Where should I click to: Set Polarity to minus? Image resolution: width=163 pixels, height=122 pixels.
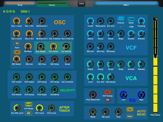tap(121, 27)
